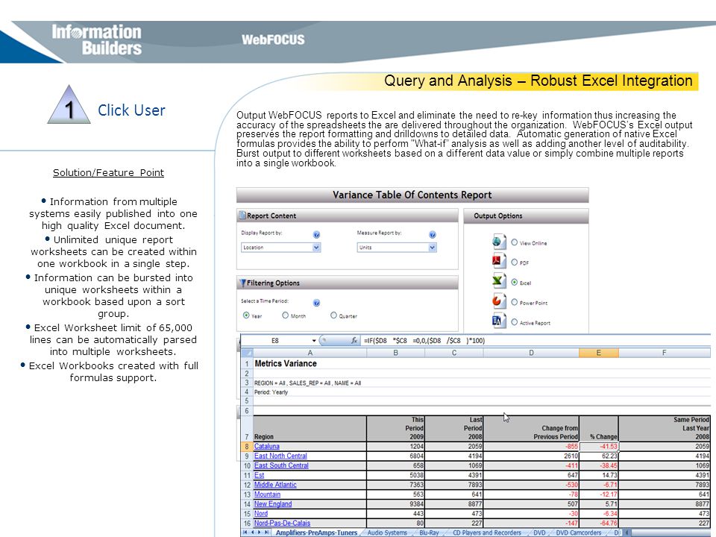Select row 8 header
Screen dimensions: 716x537
(247, 446)
